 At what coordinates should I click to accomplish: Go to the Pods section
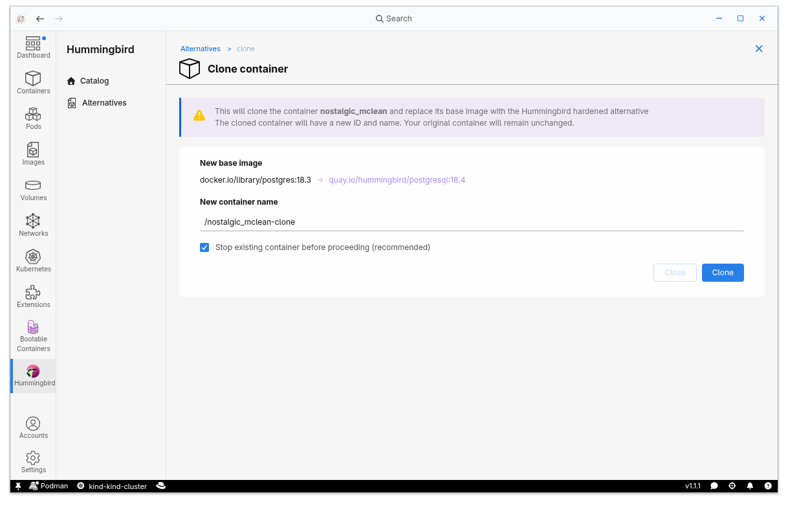point(33,119)
